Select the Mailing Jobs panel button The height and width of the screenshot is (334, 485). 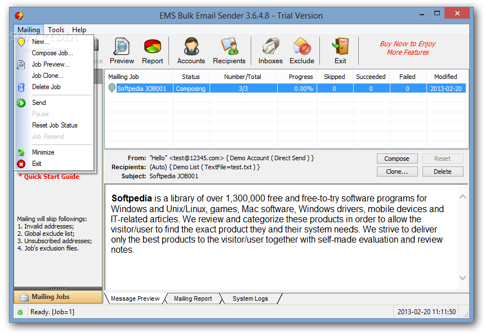point(58,297)
